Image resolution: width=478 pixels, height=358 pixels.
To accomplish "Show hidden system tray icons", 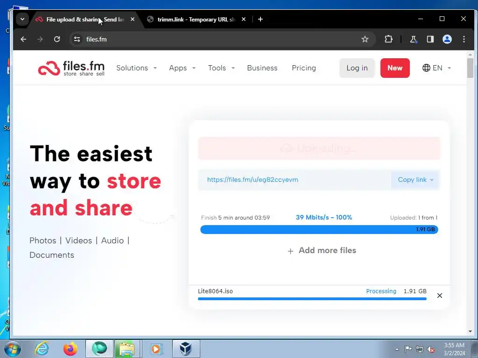I will coord(397,349).
